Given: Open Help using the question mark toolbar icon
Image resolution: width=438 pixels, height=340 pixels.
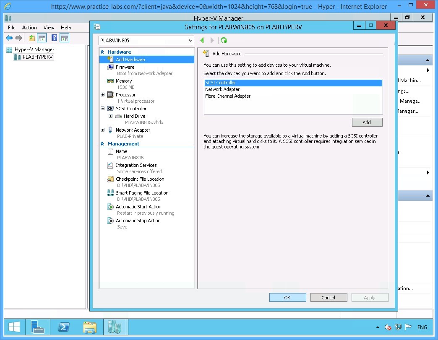Looking at the screenshot, I should [x=53, y=38].
